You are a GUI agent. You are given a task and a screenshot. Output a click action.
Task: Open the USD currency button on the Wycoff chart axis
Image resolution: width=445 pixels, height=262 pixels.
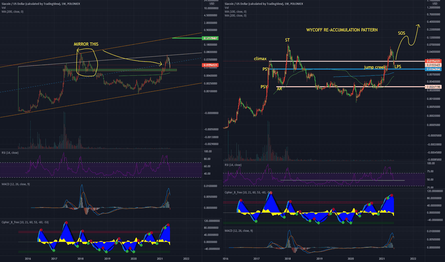point(435,4)
